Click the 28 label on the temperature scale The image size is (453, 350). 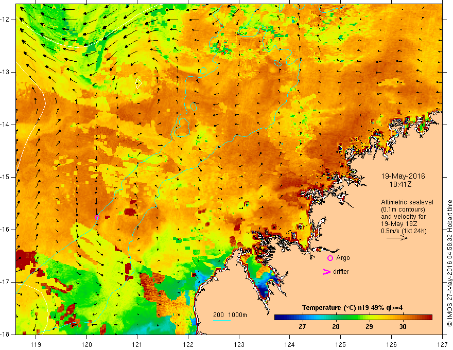[x=336, y=327]
